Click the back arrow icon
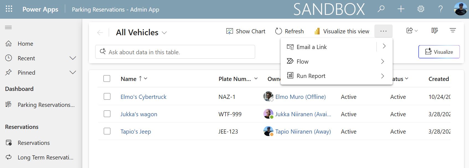Screen dimensions: 469x168 (100, 32)
